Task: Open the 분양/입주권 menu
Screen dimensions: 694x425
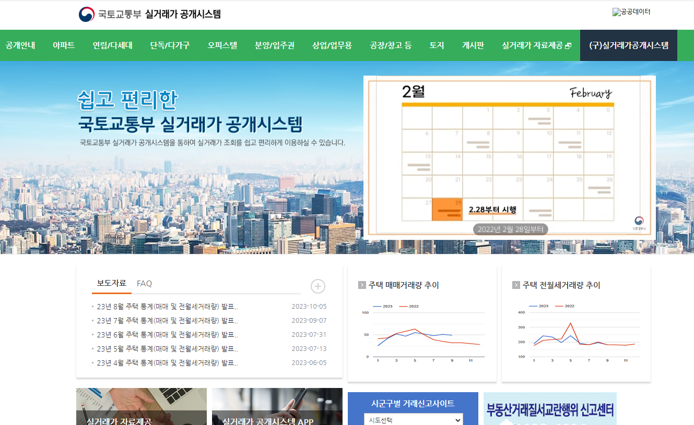Action: tap(275, 45)
